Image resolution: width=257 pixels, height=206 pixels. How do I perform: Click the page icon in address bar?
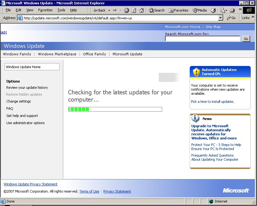tap(20, 18)
